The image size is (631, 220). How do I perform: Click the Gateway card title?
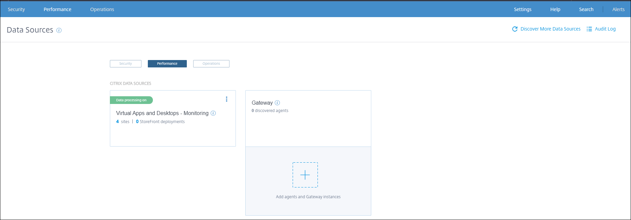tap(262, 103)
